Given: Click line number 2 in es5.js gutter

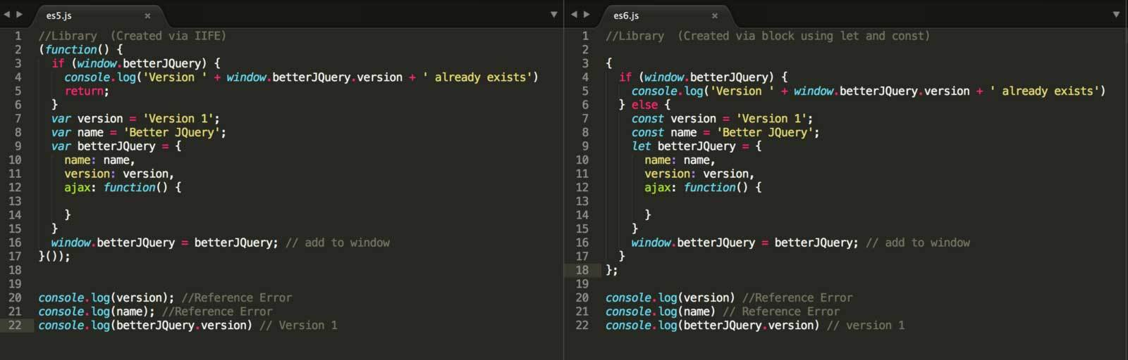Looking at the screenshot, I should [18, 50].
